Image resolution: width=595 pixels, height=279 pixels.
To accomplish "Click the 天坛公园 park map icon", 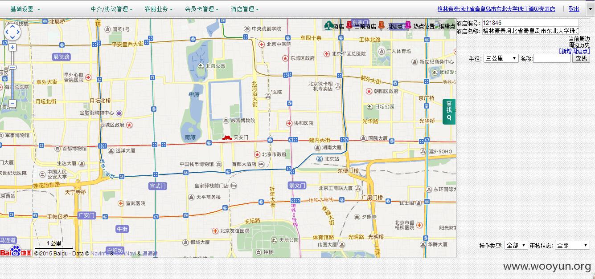I will (274, 240).
